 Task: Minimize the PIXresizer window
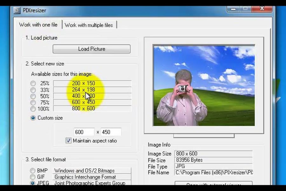click(x=233, y=9)
